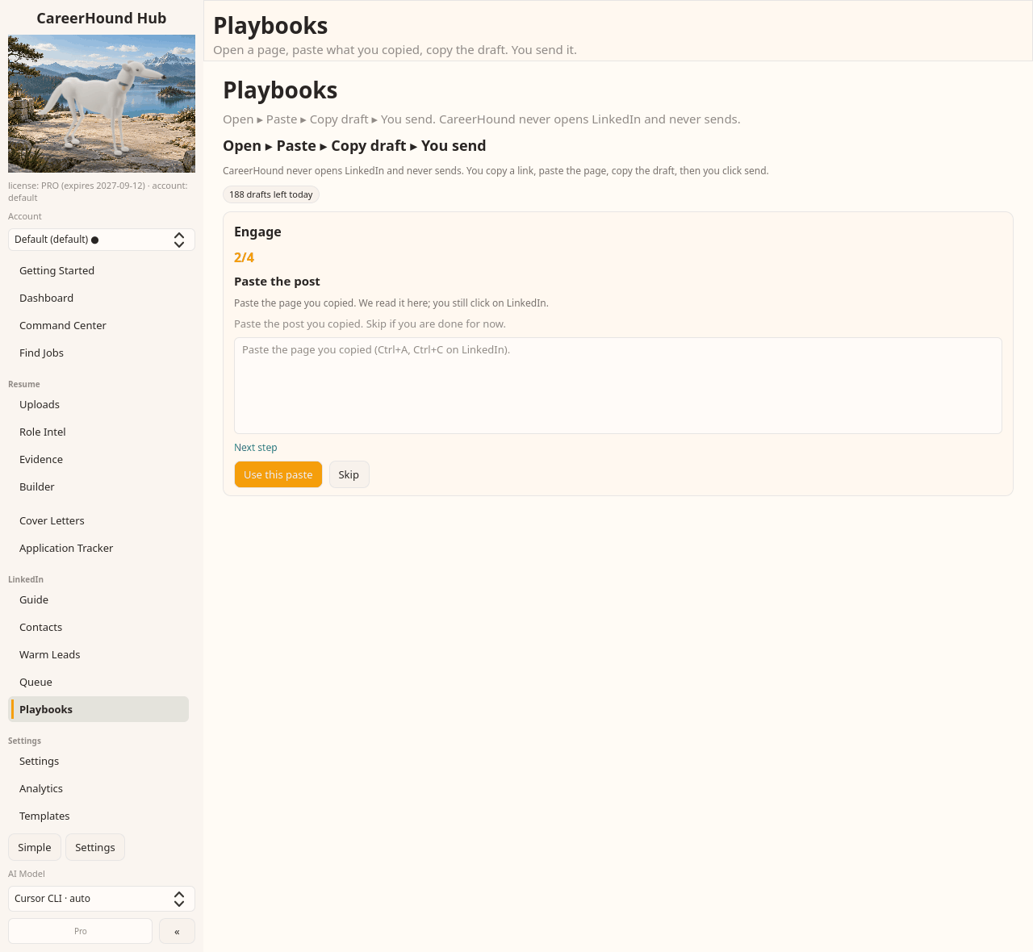Open Cover Letters

[98, 520]
